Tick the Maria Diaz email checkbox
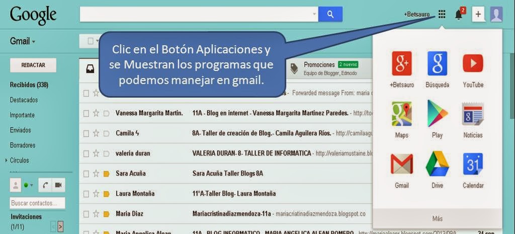The width and height of the screenshot is (515, 234). (x=86, y=214)
